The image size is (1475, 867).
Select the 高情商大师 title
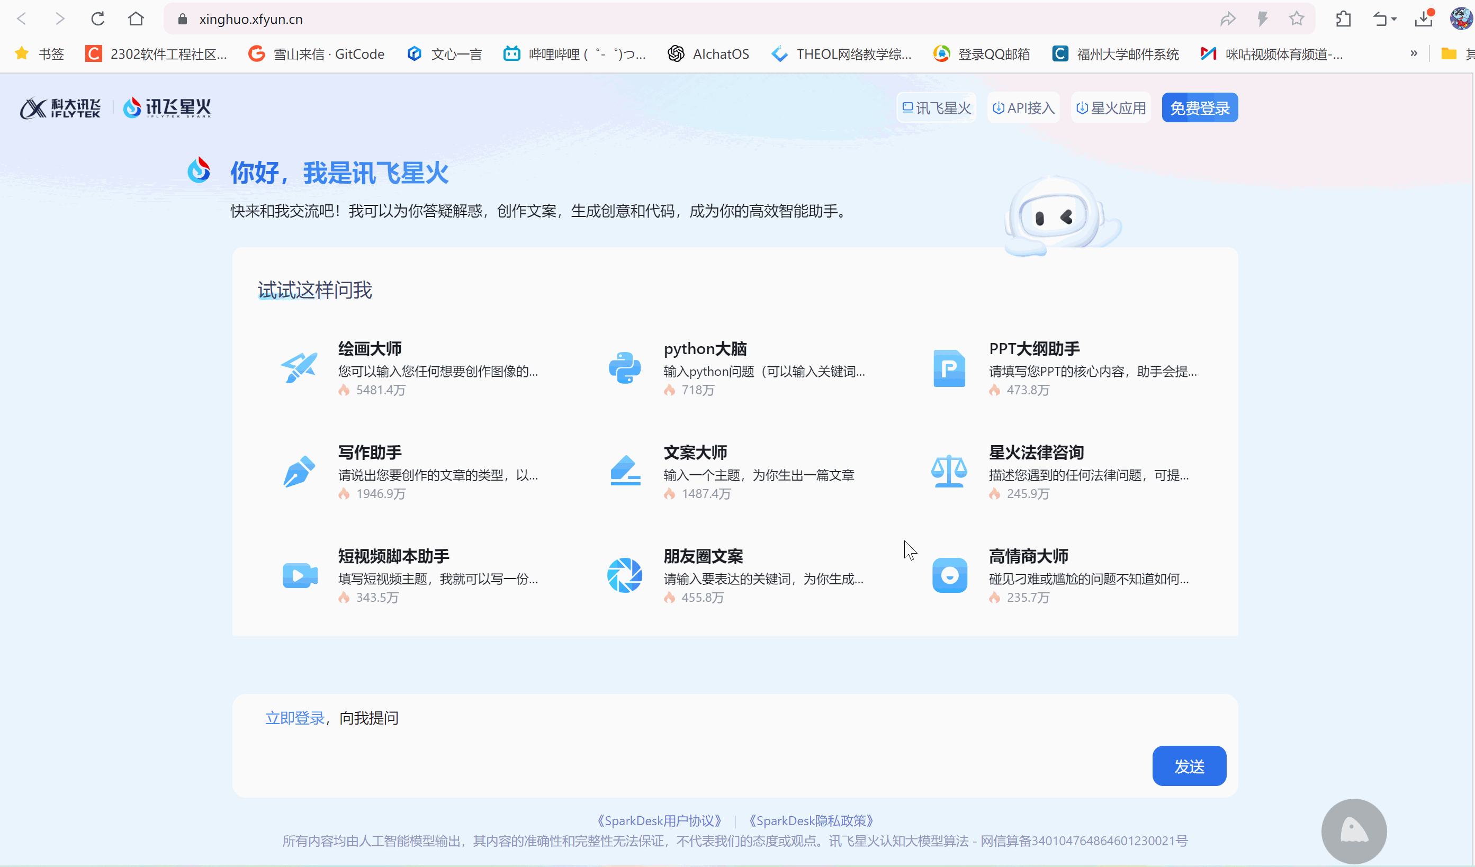pyautogui.click(x=1028, y=556)
